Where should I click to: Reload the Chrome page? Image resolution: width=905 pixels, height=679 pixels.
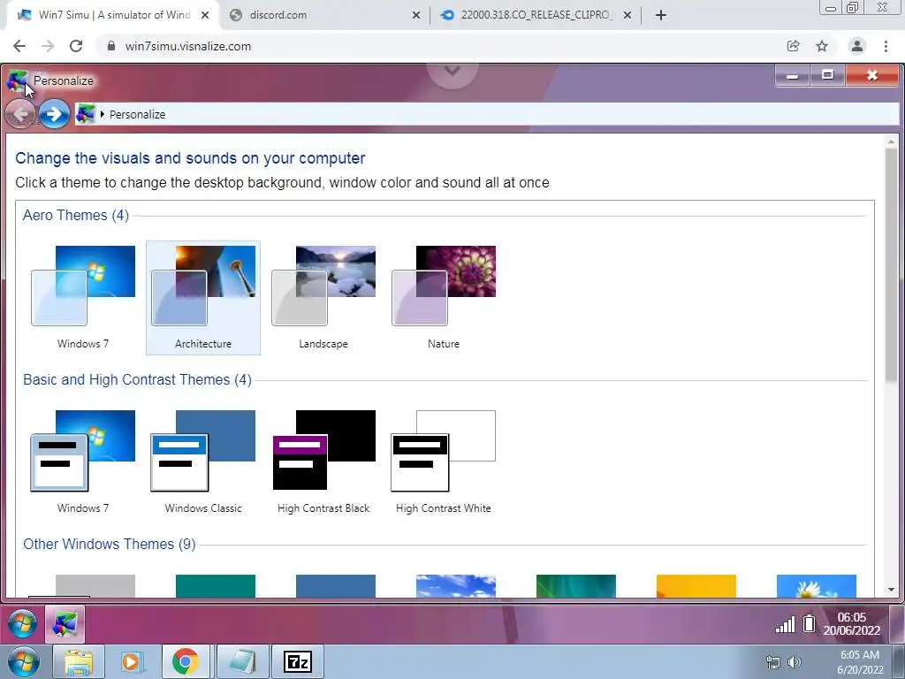[76, 46]
